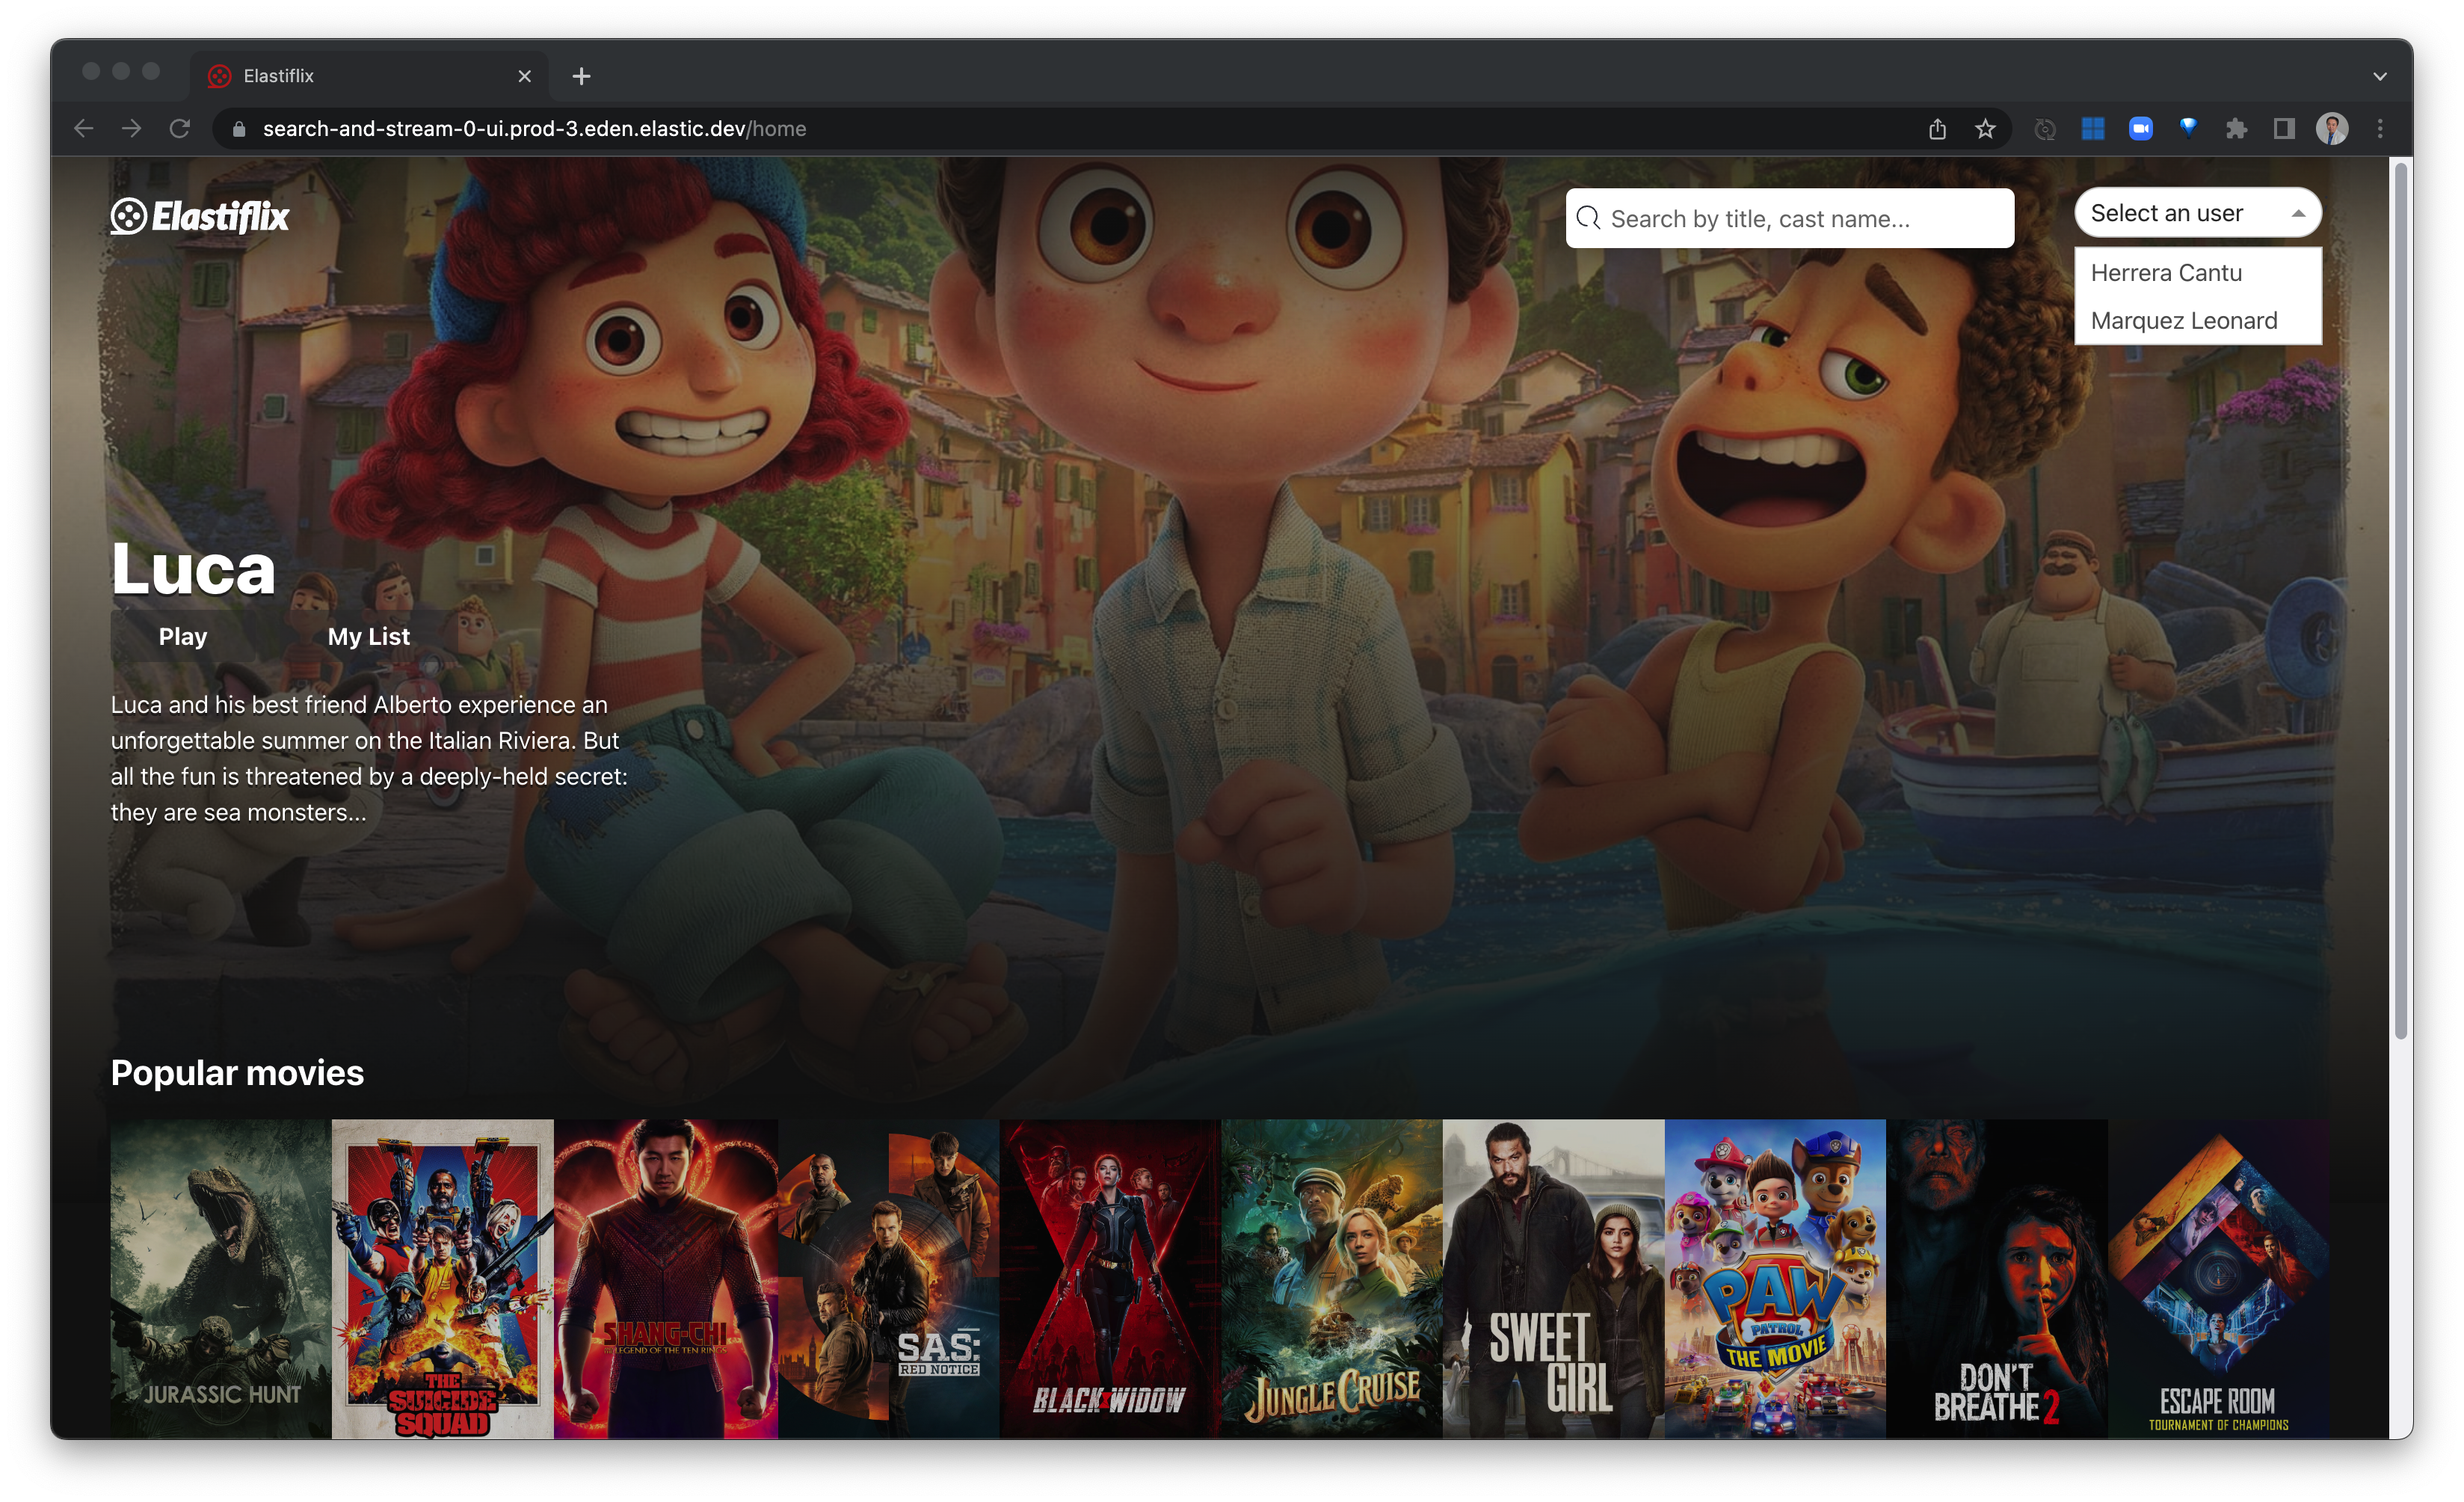Choose Marquez Leonard from user list

pyautogui.click(x=2183, y=321)
